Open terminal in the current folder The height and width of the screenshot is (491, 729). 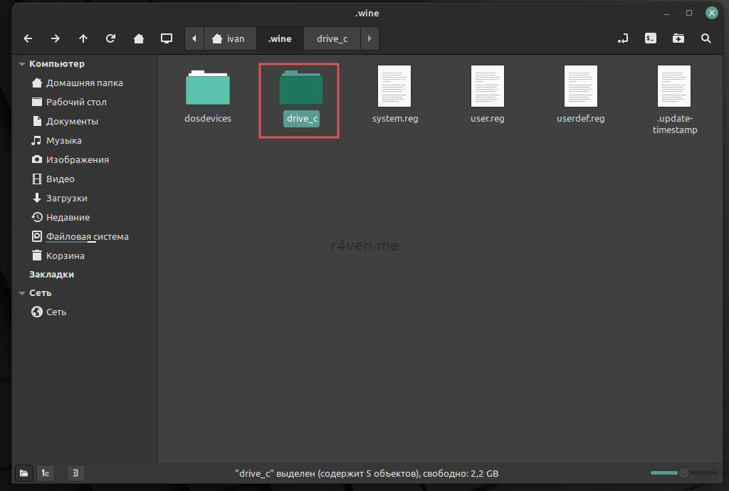650,38
